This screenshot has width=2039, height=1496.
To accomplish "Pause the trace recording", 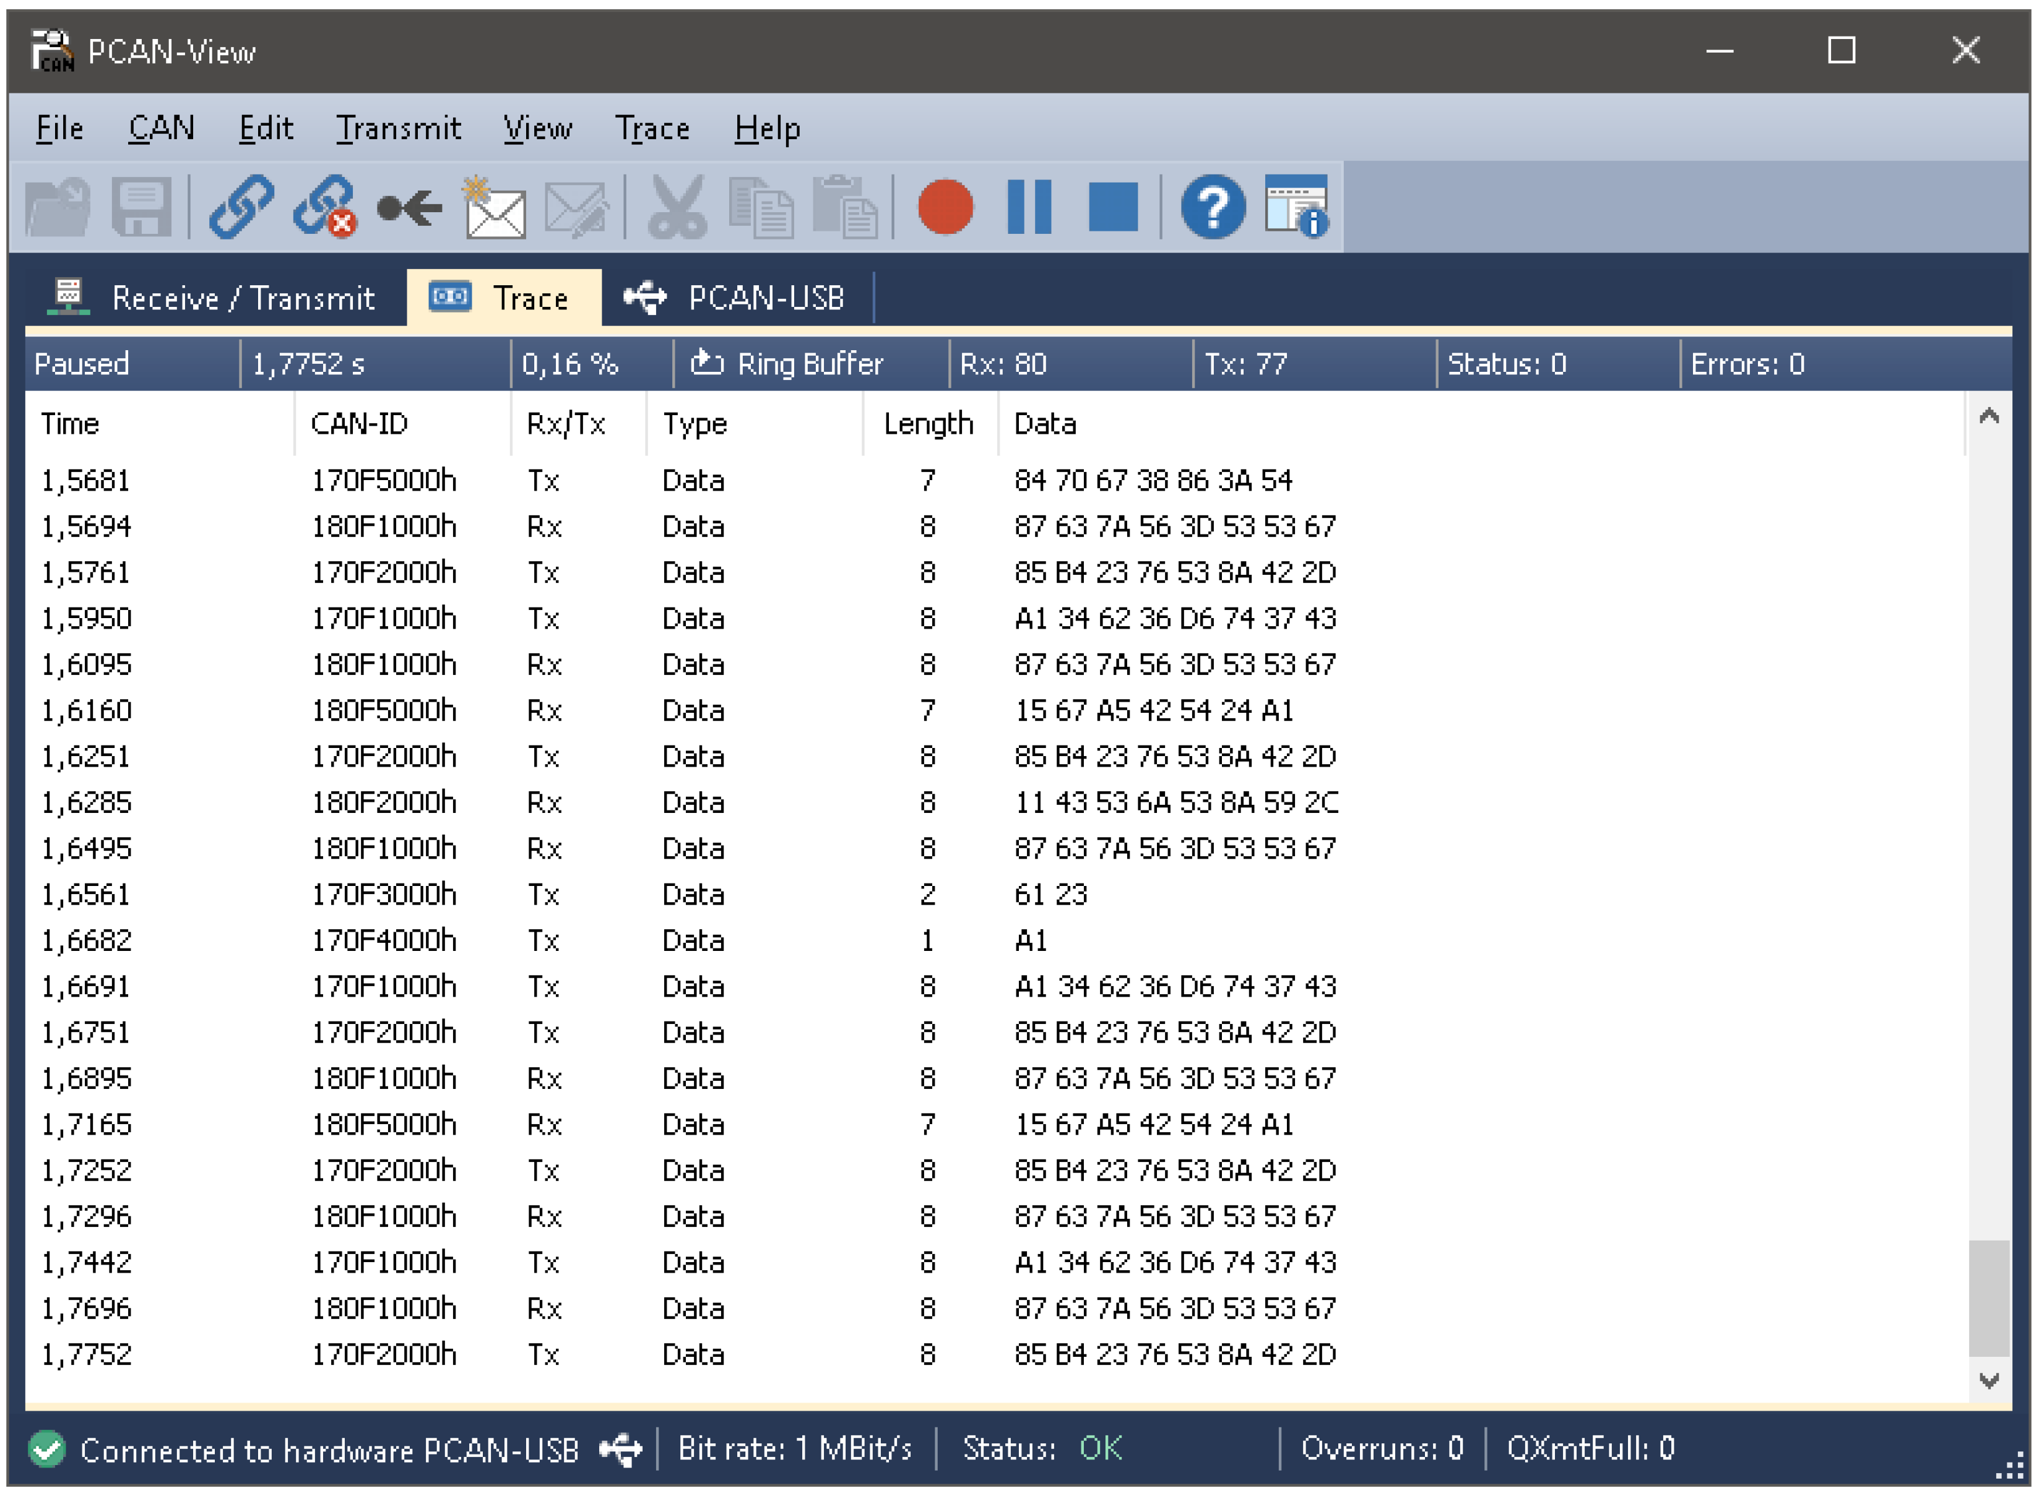I will (1029, 207).
